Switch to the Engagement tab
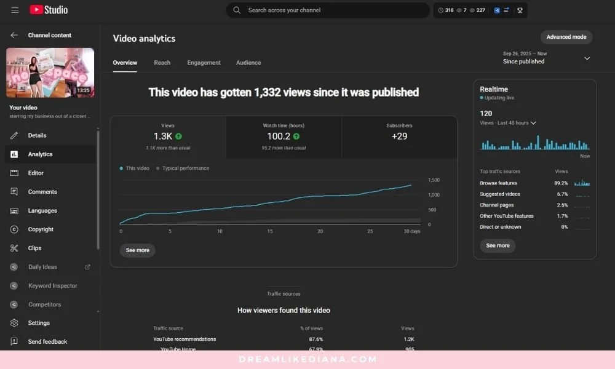 [204, 63]
